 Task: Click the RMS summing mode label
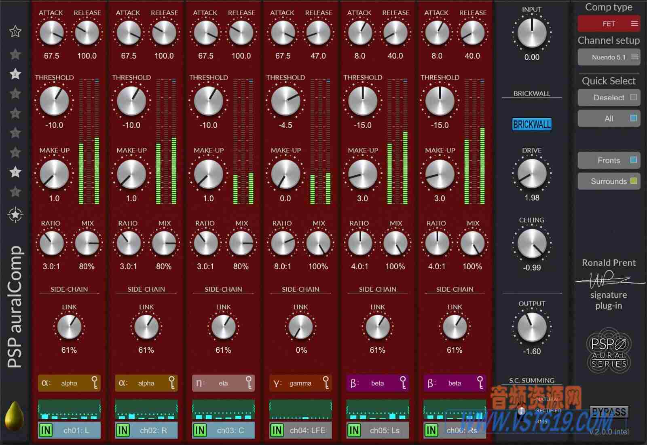541,422
